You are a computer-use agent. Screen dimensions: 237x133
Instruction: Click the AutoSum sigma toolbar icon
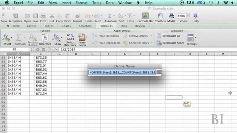pyautogui.click(x=110, y=16)
